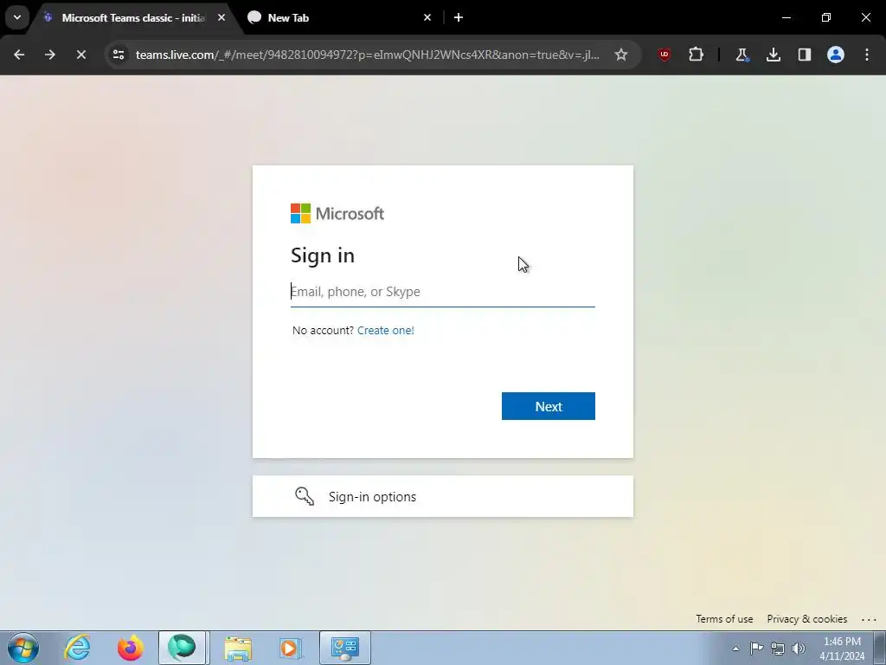Screen dimensions: 886x665
Task: Open the media player taskbar icon
Action: coord(291,648)
